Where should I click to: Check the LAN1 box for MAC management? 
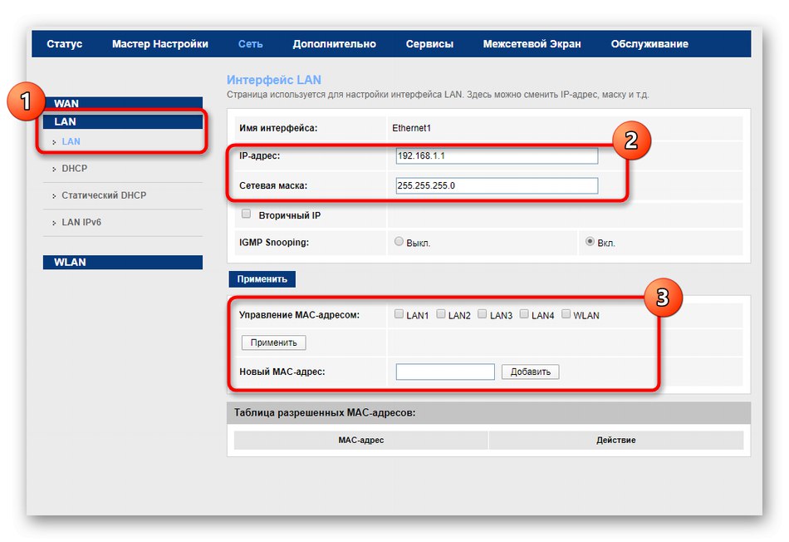399,314
